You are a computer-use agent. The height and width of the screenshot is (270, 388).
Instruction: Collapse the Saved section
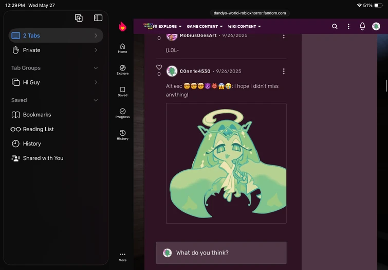96,100
